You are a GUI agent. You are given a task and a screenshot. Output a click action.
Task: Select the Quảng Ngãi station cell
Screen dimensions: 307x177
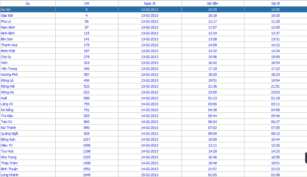tap(28, 133)
